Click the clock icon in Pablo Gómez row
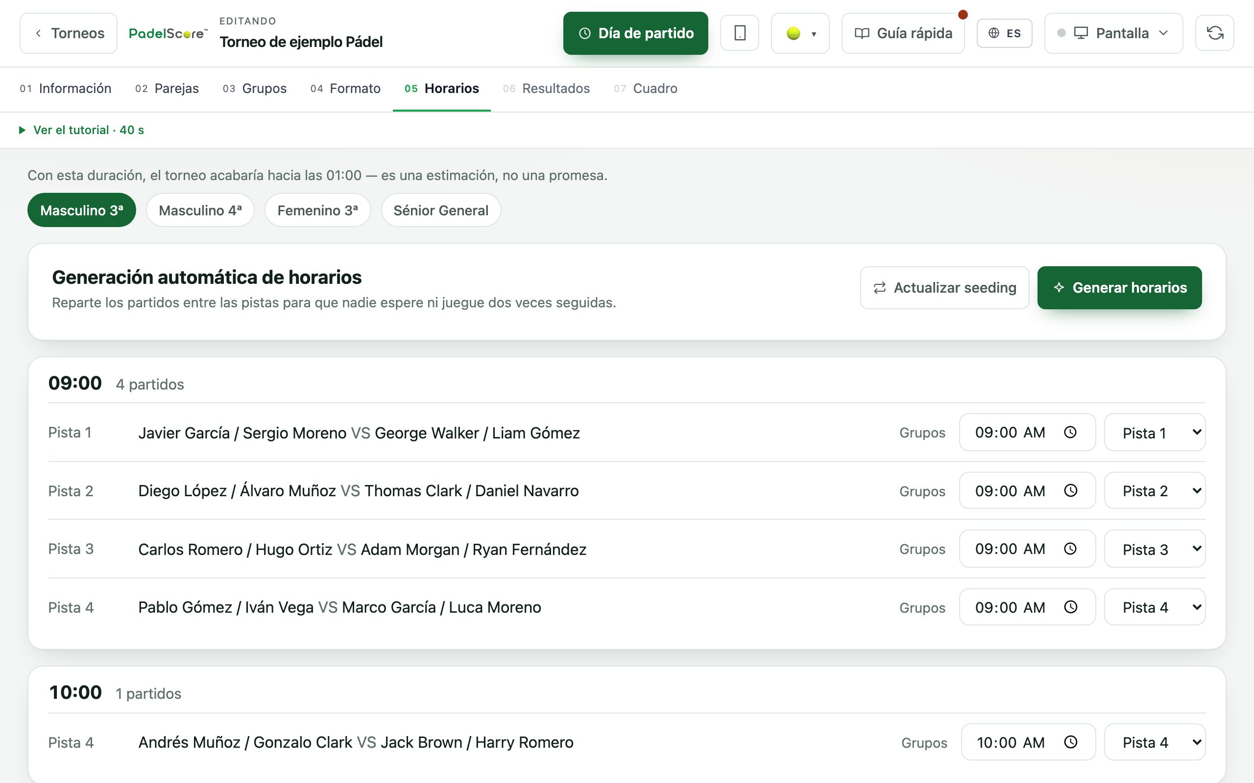 1070,607
